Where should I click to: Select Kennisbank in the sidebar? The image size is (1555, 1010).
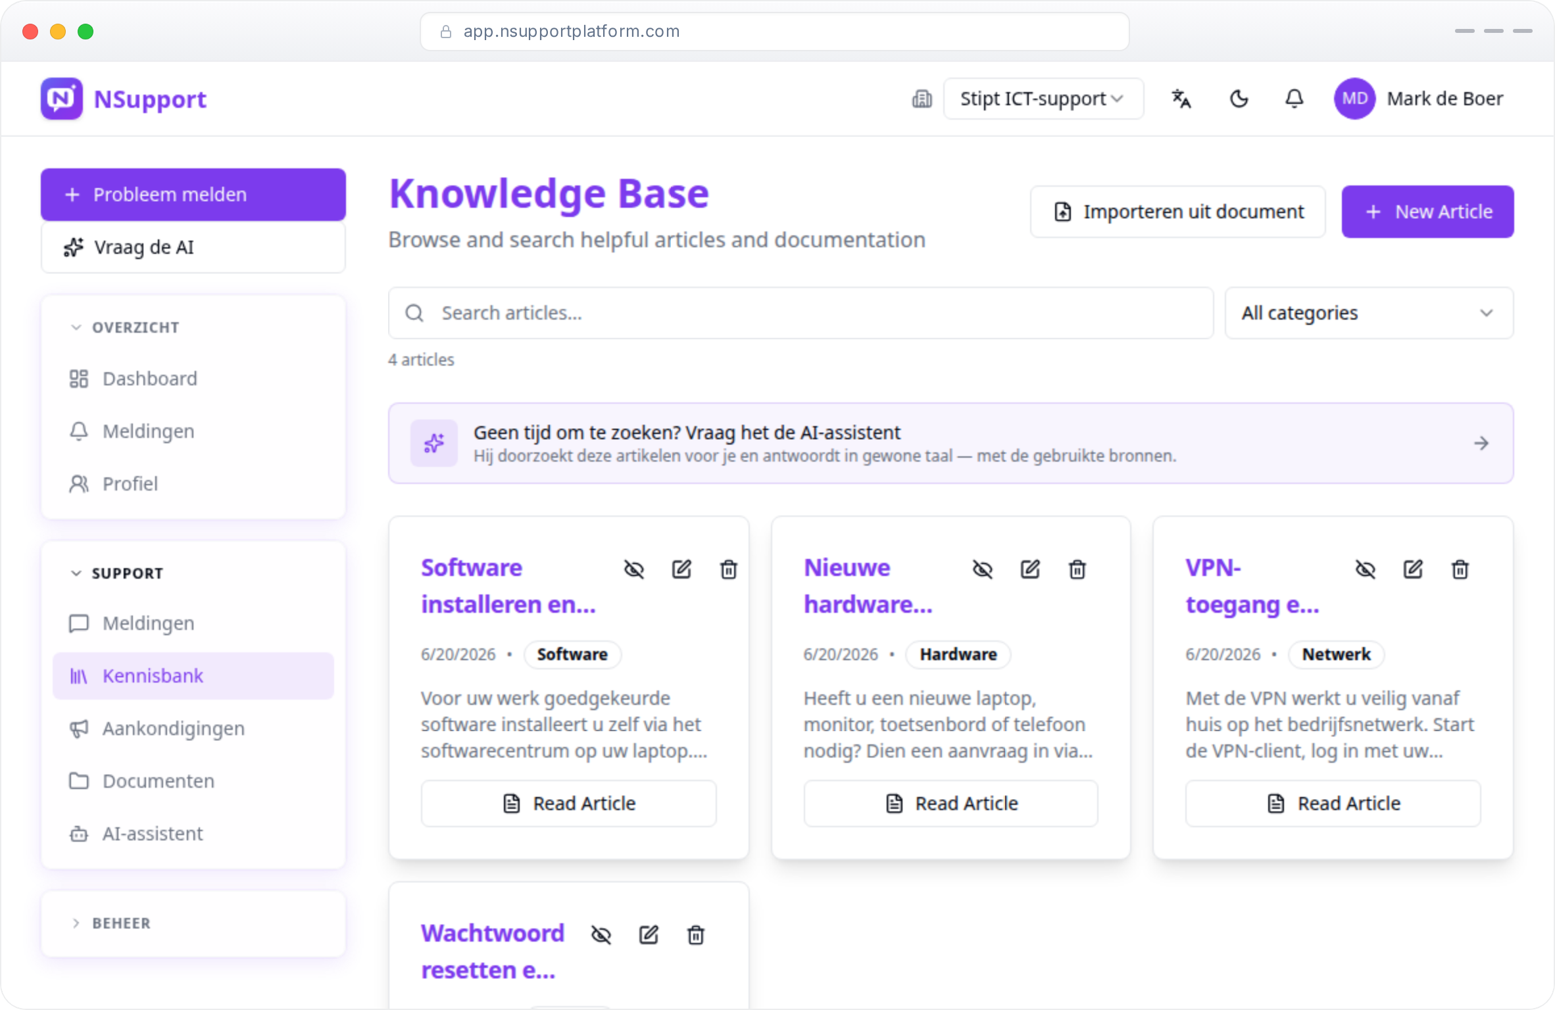click(193, 676)
